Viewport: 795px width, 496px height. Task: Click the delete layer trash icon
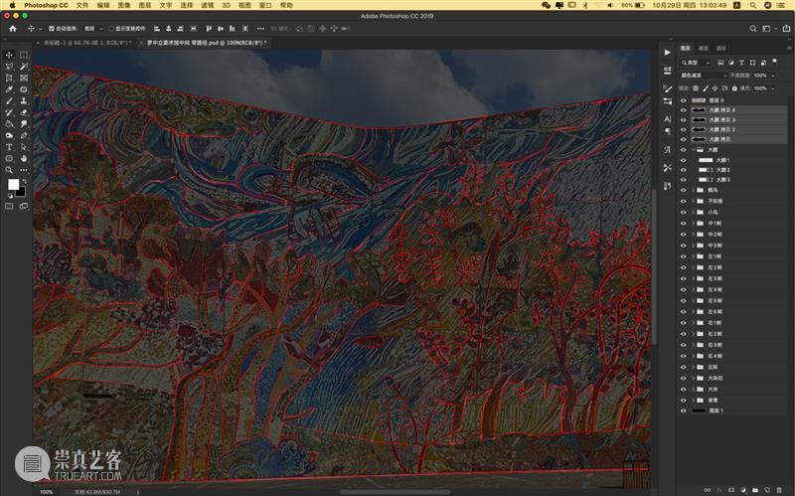click(x=779, y=490)
